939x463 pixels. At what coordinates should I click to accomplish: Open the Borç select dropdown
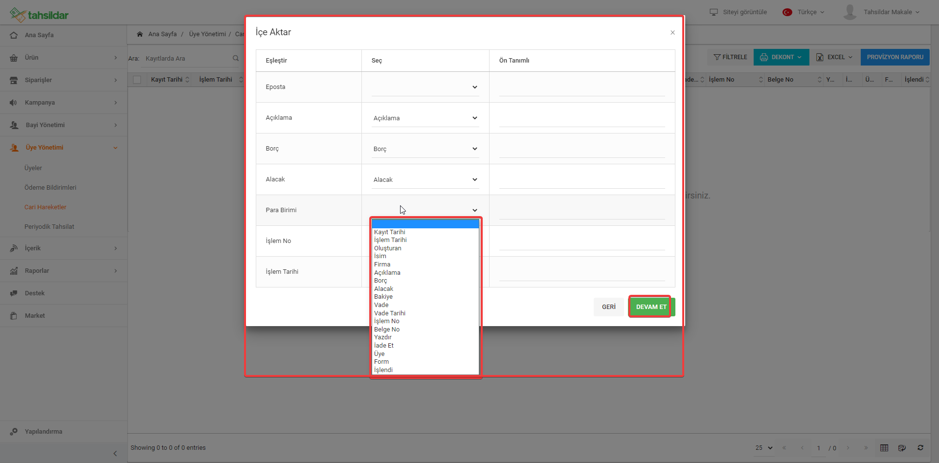pyautogui.click(x=425, y=149)
